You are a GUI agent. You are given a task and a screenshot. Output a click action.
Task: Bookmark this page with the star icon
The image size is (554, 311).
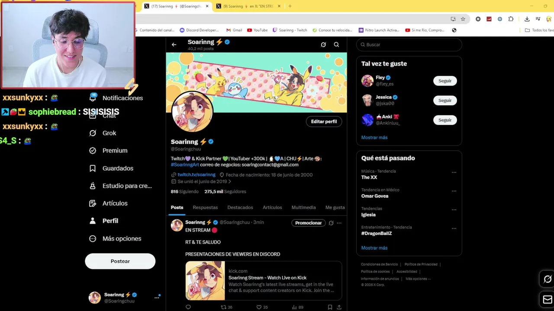tap(463, 19)
